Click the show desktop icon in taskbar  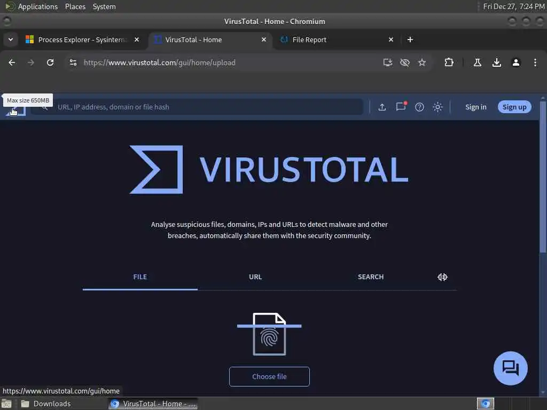[x=6, y=404]
